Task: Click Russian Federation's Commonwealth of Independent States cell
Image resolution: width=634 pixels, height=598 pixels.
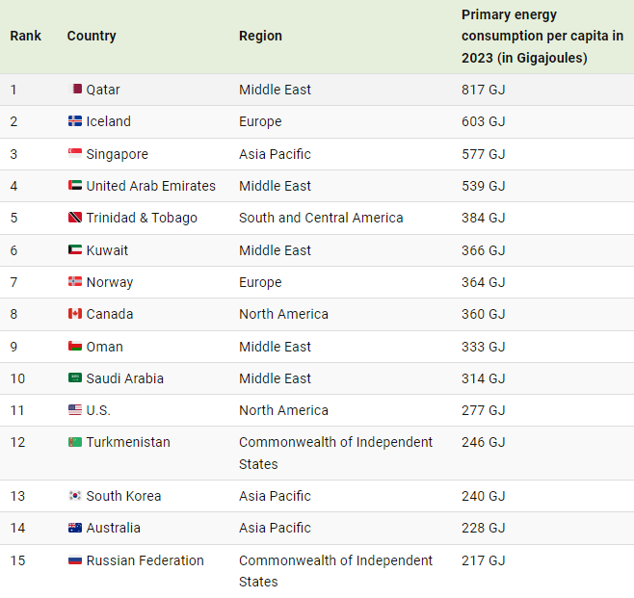Action: point(335,571)
